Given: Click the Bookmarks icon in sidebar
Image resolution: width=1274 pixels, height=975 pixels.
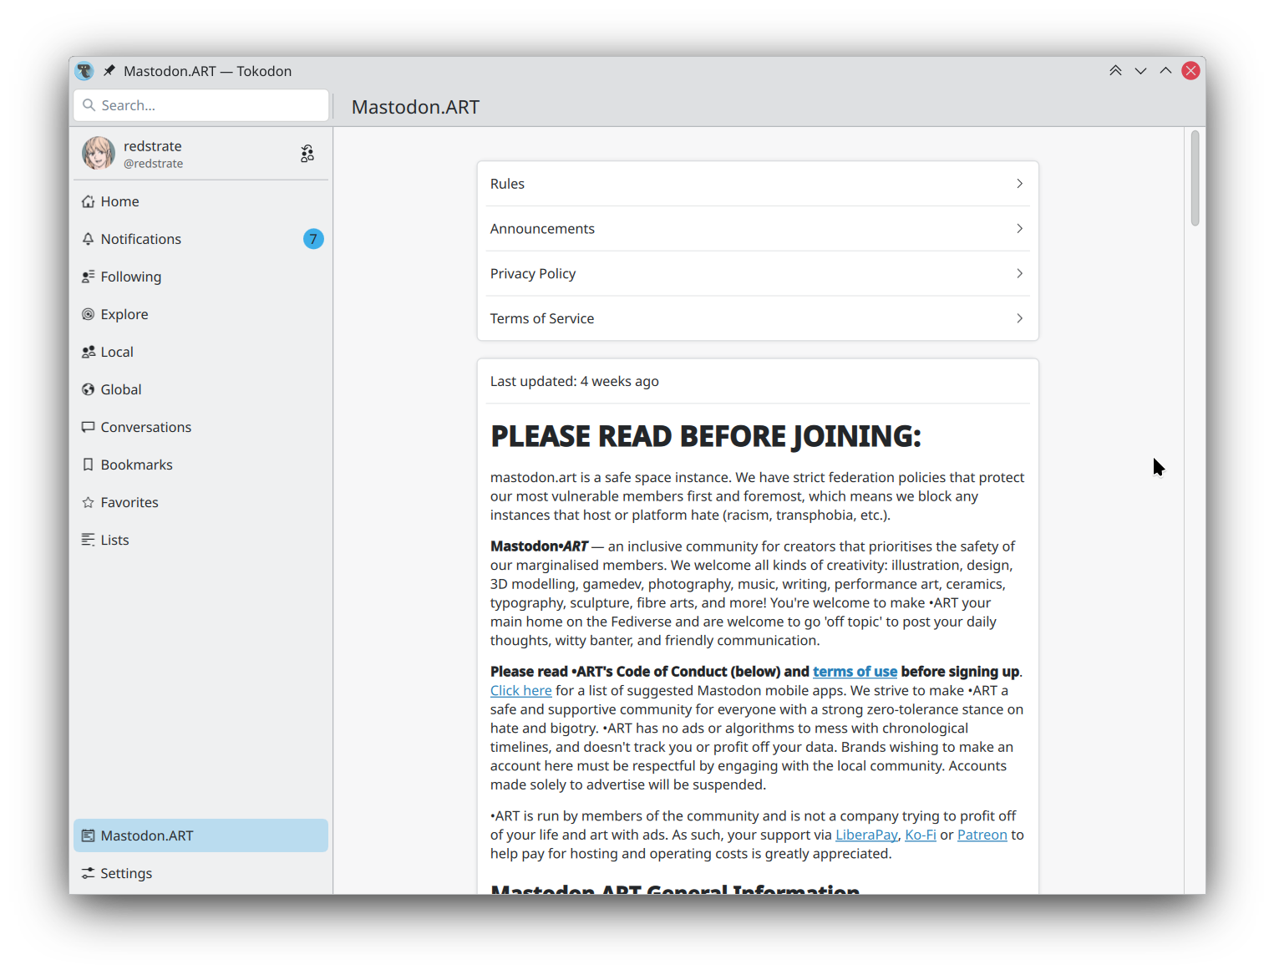Looking at the screenshot, I should [x=88, y=465].
